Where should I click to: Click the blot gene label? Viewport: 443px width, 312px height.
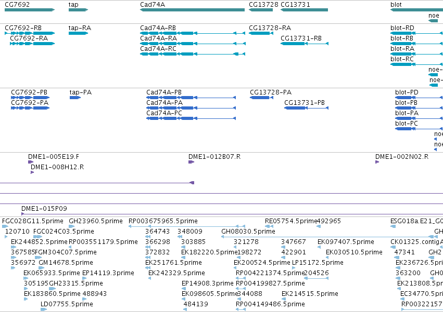point(396,5)
